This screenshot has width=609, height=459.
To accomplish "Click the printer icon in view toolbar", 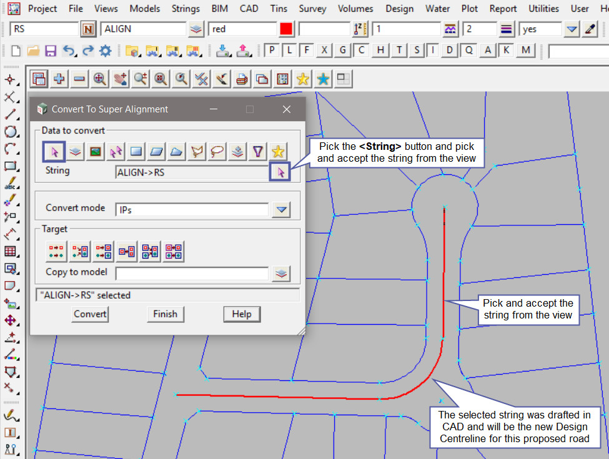I will (242, 79).
